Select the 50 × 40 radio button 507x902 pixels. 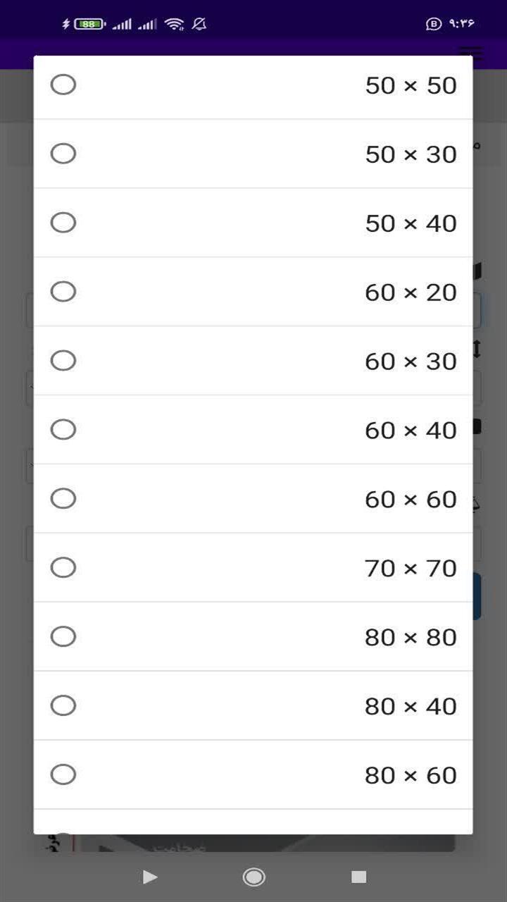(63, 223)
